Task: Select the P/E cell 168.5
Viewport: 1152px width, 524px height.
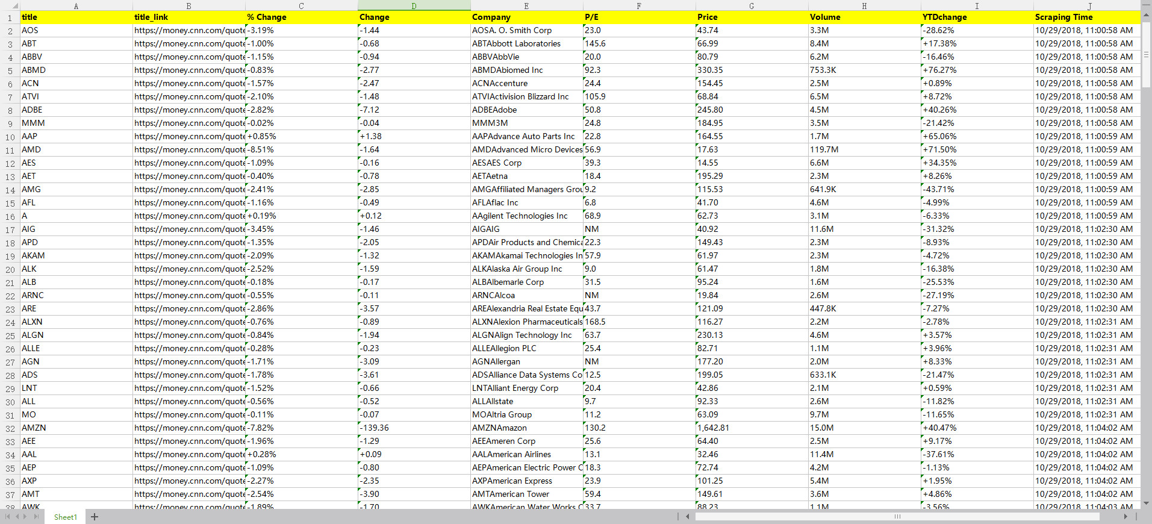Action: click(x=639, y=322)
